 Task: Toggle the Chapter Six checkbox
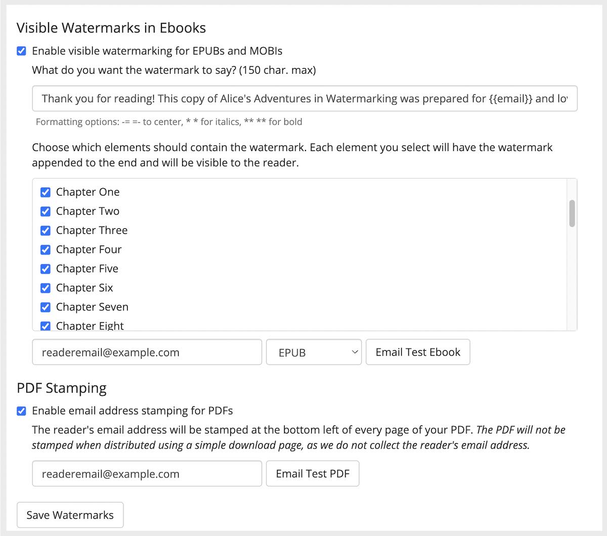tap(46, 288)
